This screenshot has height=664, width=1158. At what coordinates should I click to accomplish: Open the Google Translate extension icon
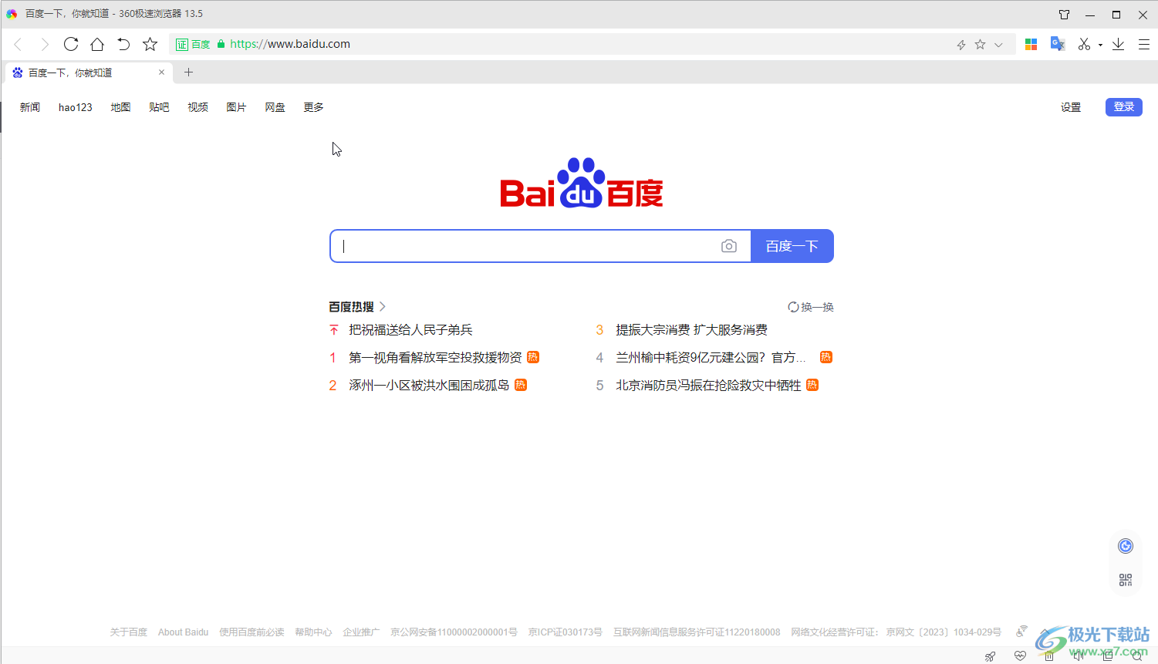[x=1058, y=44]
